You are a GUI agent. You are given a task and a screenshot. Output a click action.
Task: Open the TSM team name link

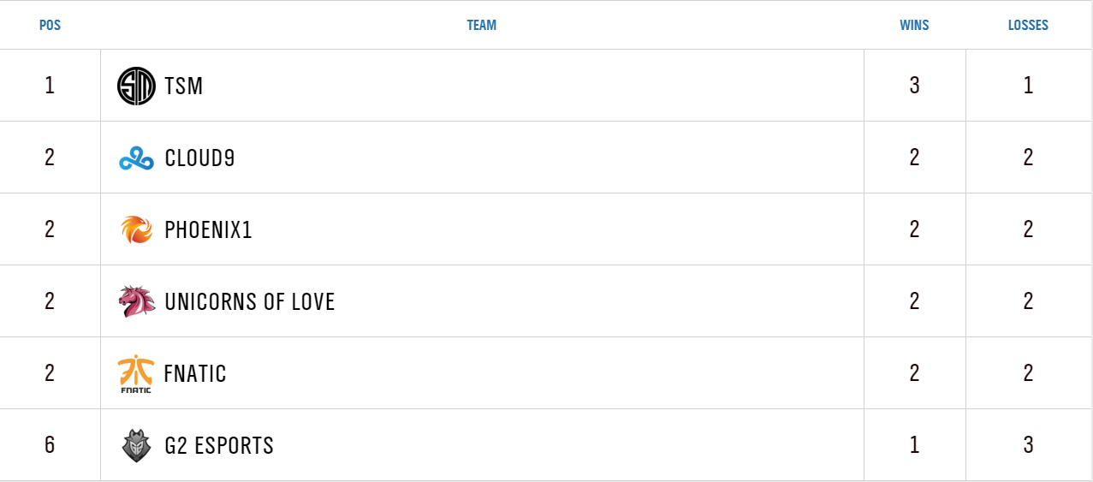tap(183, 86)
